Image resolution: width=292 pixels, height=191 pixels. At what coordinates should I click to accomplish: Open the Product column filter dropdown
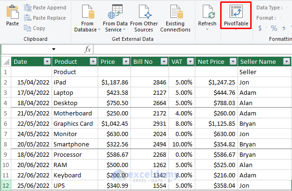click(92, 61)
